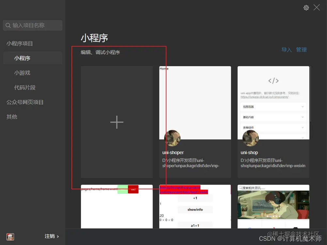Click 注销 to log out
The width and height of the screenshot is (327, 245).
[x=49, y=237]
